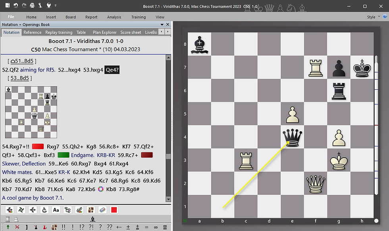Jump to highlighted move Qe4? in notation
This screenshot has width=389, height=231.
point(112,70)
